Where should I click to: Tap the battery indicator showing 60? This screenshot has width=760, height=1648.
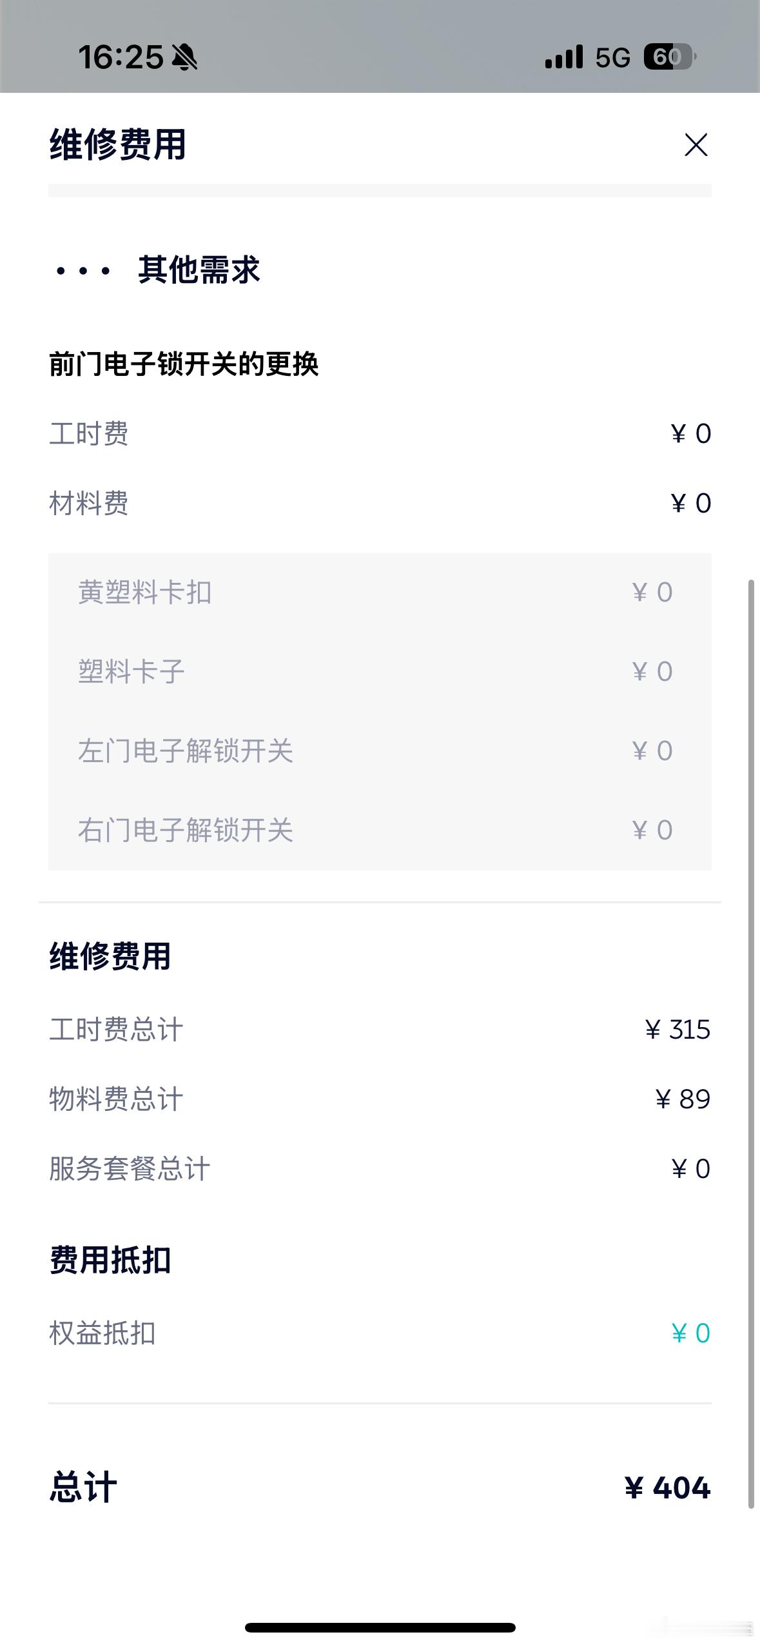(669, 57)
